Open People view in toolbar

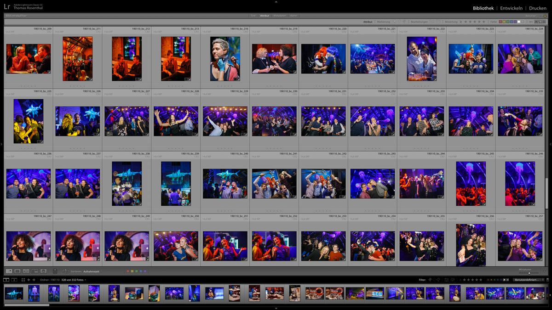click(x=44, y=271)
